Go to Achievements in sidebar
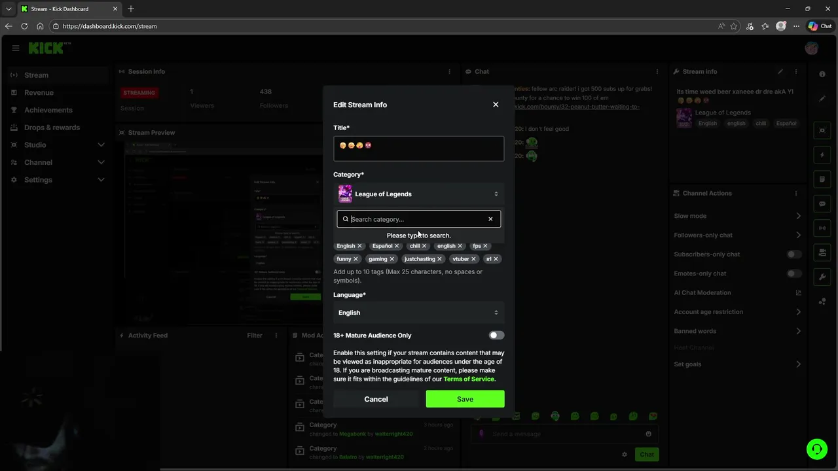This screenshot has width=838, height=471. click(58, 110)
